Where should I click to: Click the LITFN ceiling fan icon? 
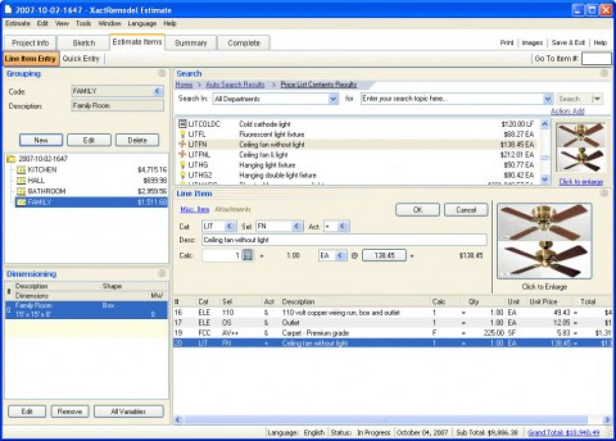click(182, 144)
